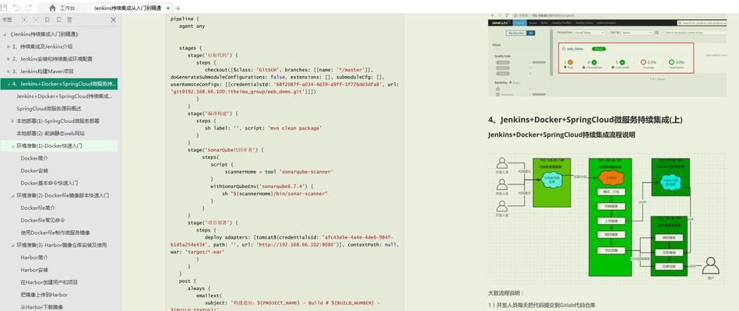Open bookmark 在Harbor创建用户和项目

pyautogui.click(x=49, y=282)
